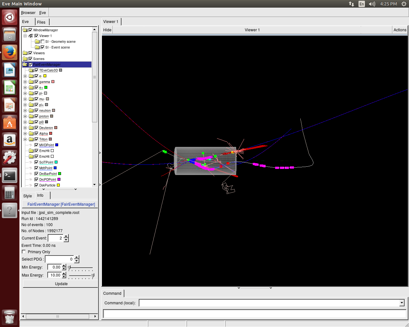Click the volume icon in top panel
The height and width of the screenshot is (327, 409).
372,4
